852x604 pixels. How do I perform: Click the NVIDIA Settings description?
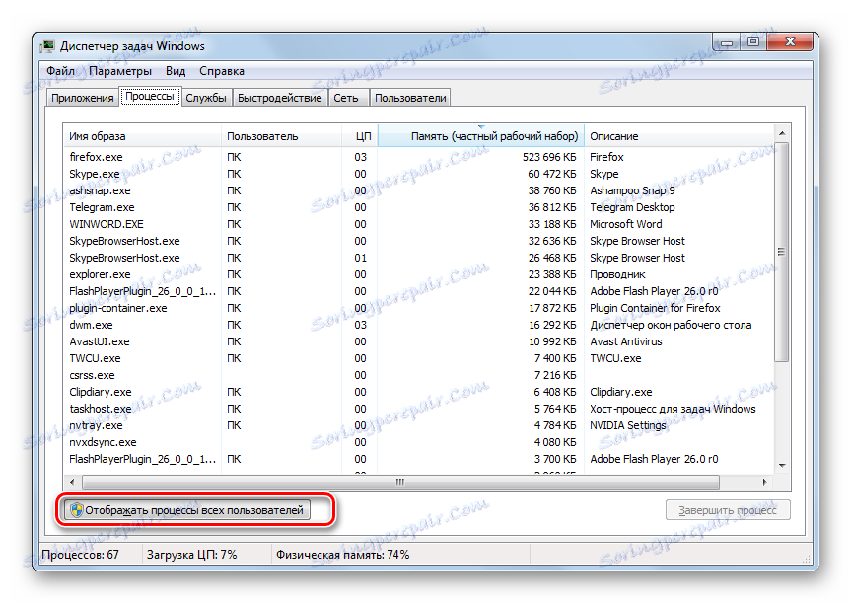pos(628,425)
